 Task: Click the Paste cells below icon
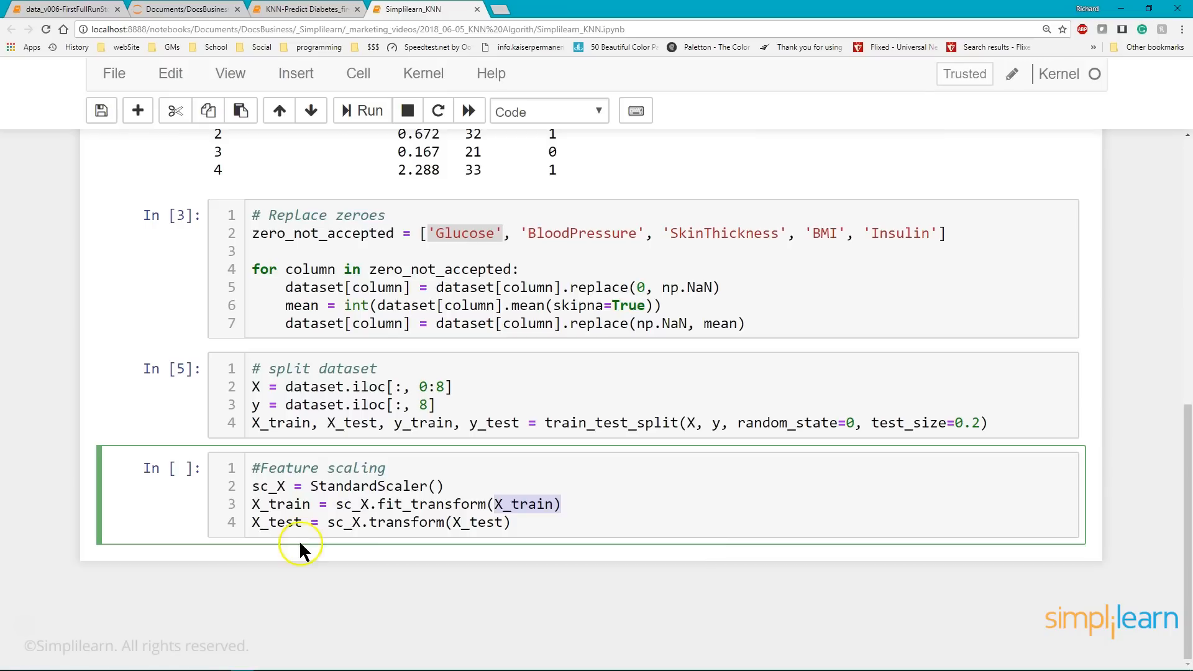(x=241, y=111)
